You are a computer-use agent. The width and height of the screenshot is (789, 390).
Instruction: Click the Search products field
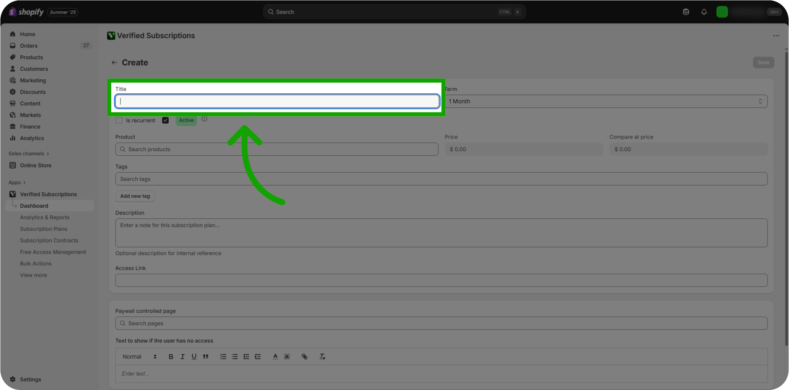[x=277, y=149]
